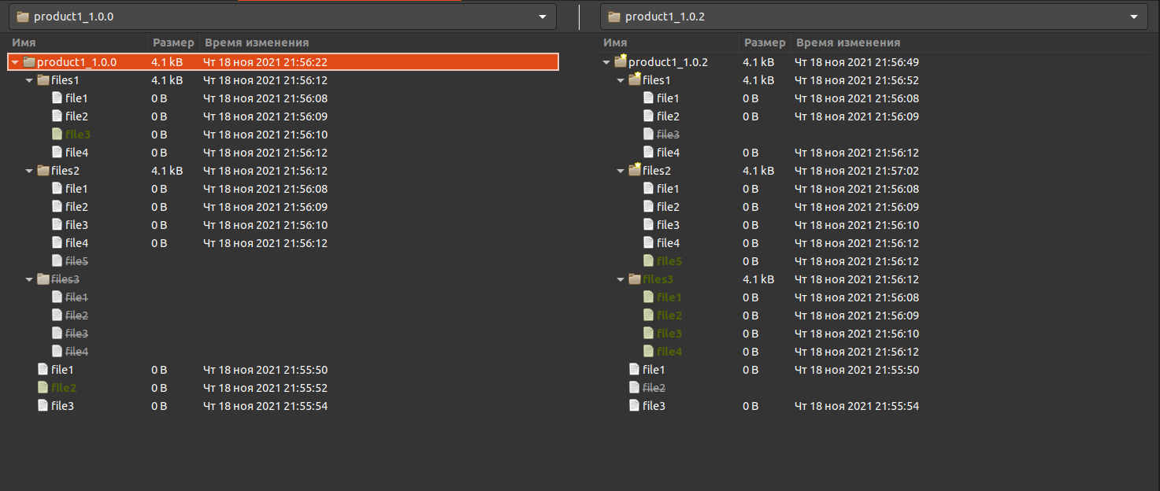
Task: Click product1_1.0.0 folder icon in left tree
Action: coord(29,62)
